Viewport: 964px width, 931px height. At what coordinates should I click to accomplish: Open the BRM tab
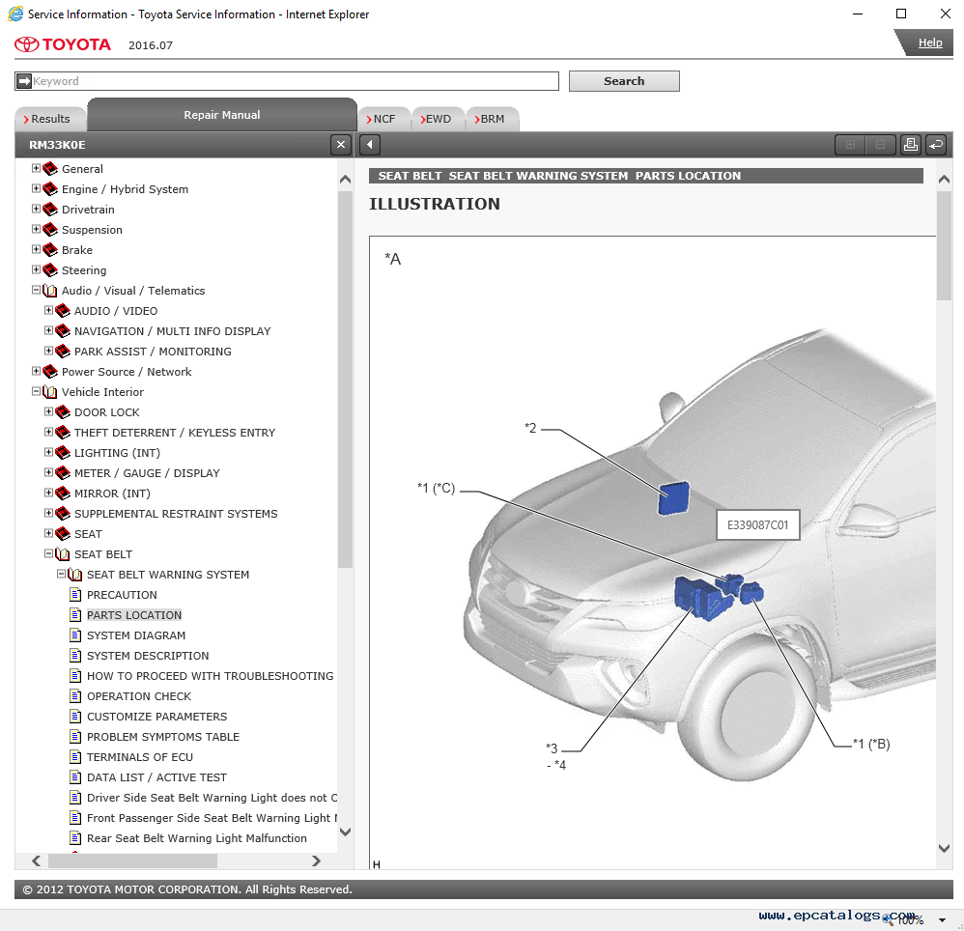click(492, 119)
